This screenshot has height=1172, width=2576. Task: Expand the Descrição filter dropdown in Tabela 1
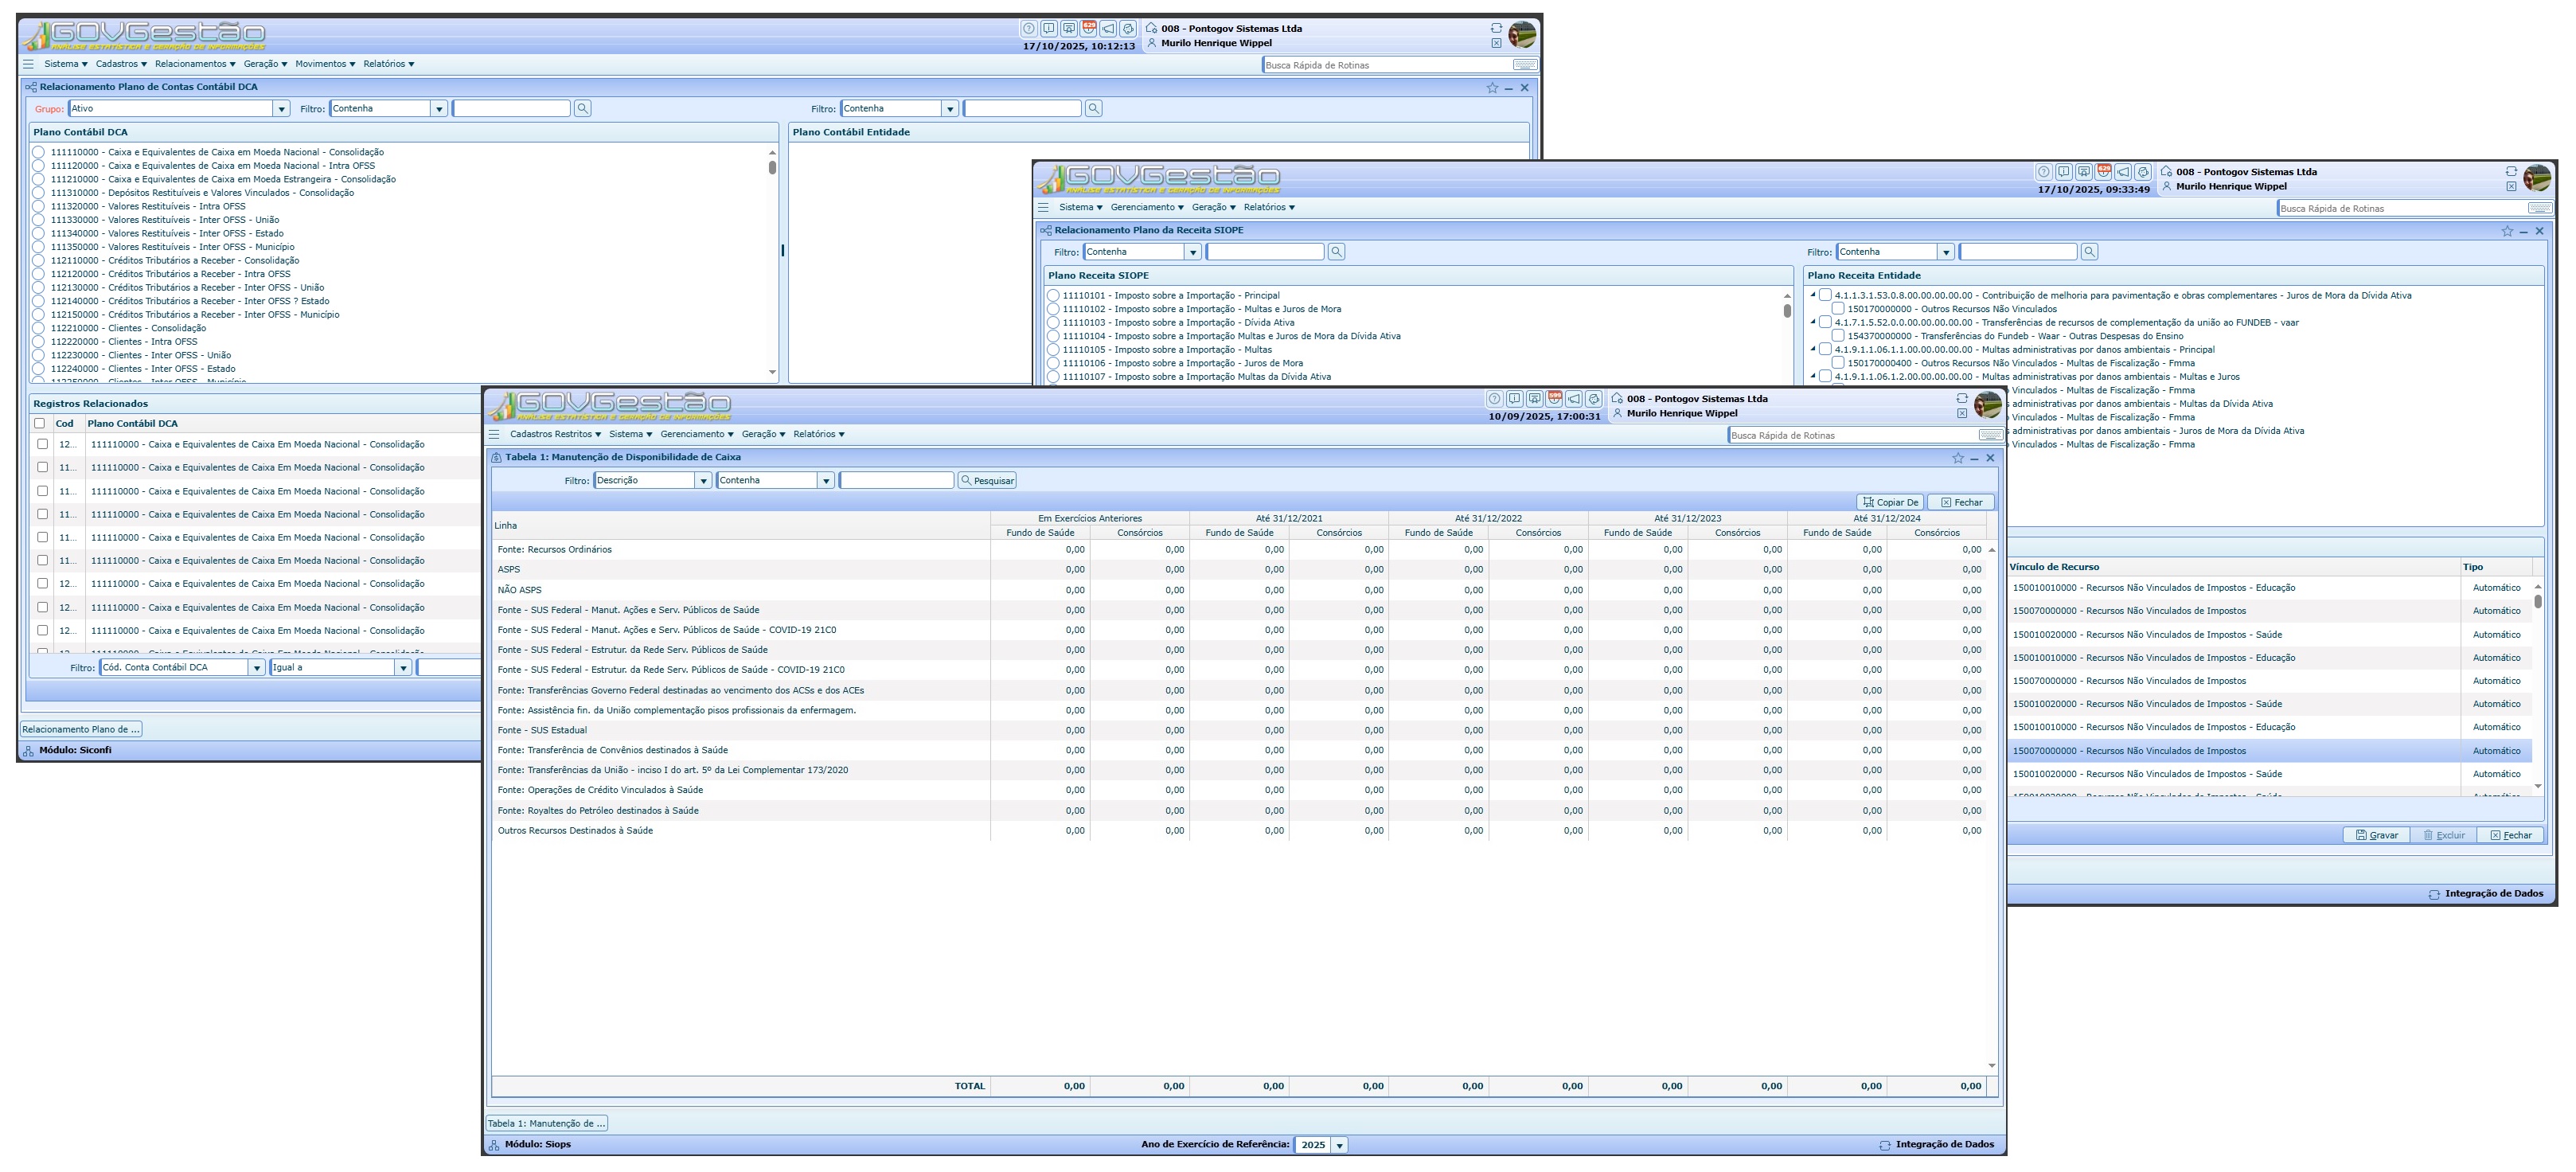click(x=703, y=481)
